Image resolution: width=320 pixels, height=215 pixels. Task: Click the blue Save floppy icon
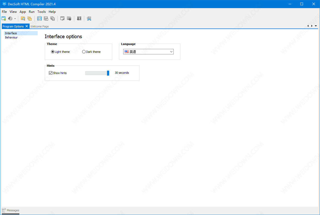[40, 19]
